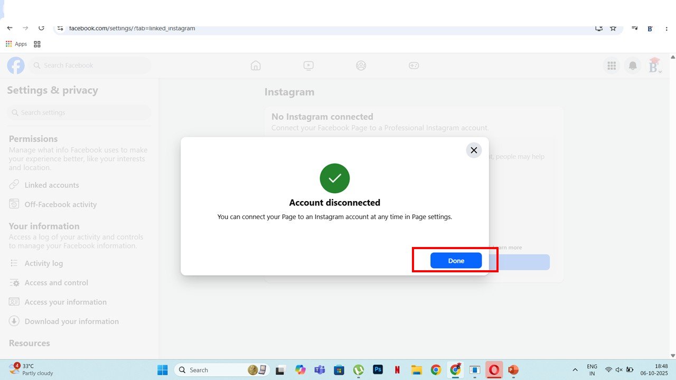Focus the Search Facebook box
Viewport: 676px width, 380px height.
90,65
